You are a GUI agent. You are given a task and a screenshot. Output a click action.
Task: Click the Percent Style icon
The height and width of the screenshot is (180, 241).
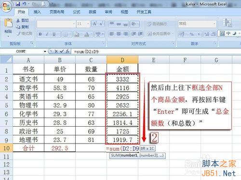click(191, 34)
